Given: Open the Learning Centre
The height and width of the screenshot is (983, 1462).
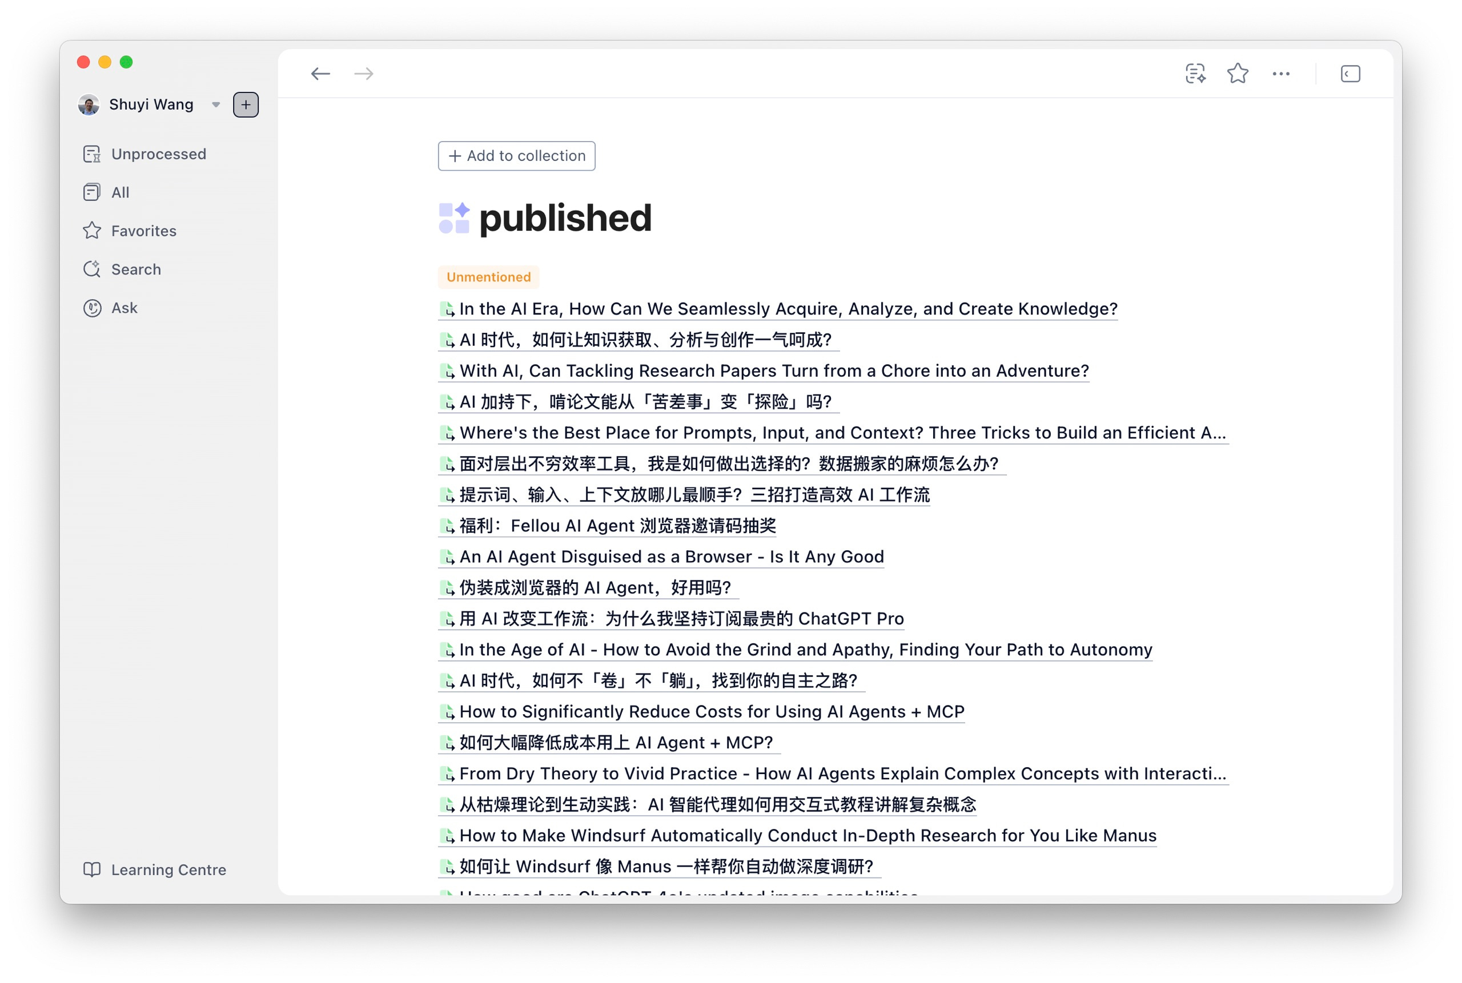Looking at the screenshot, I should [168, 869].
